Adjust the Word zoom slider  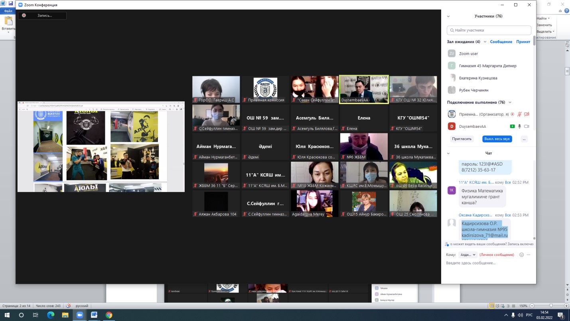pos(551,306)
